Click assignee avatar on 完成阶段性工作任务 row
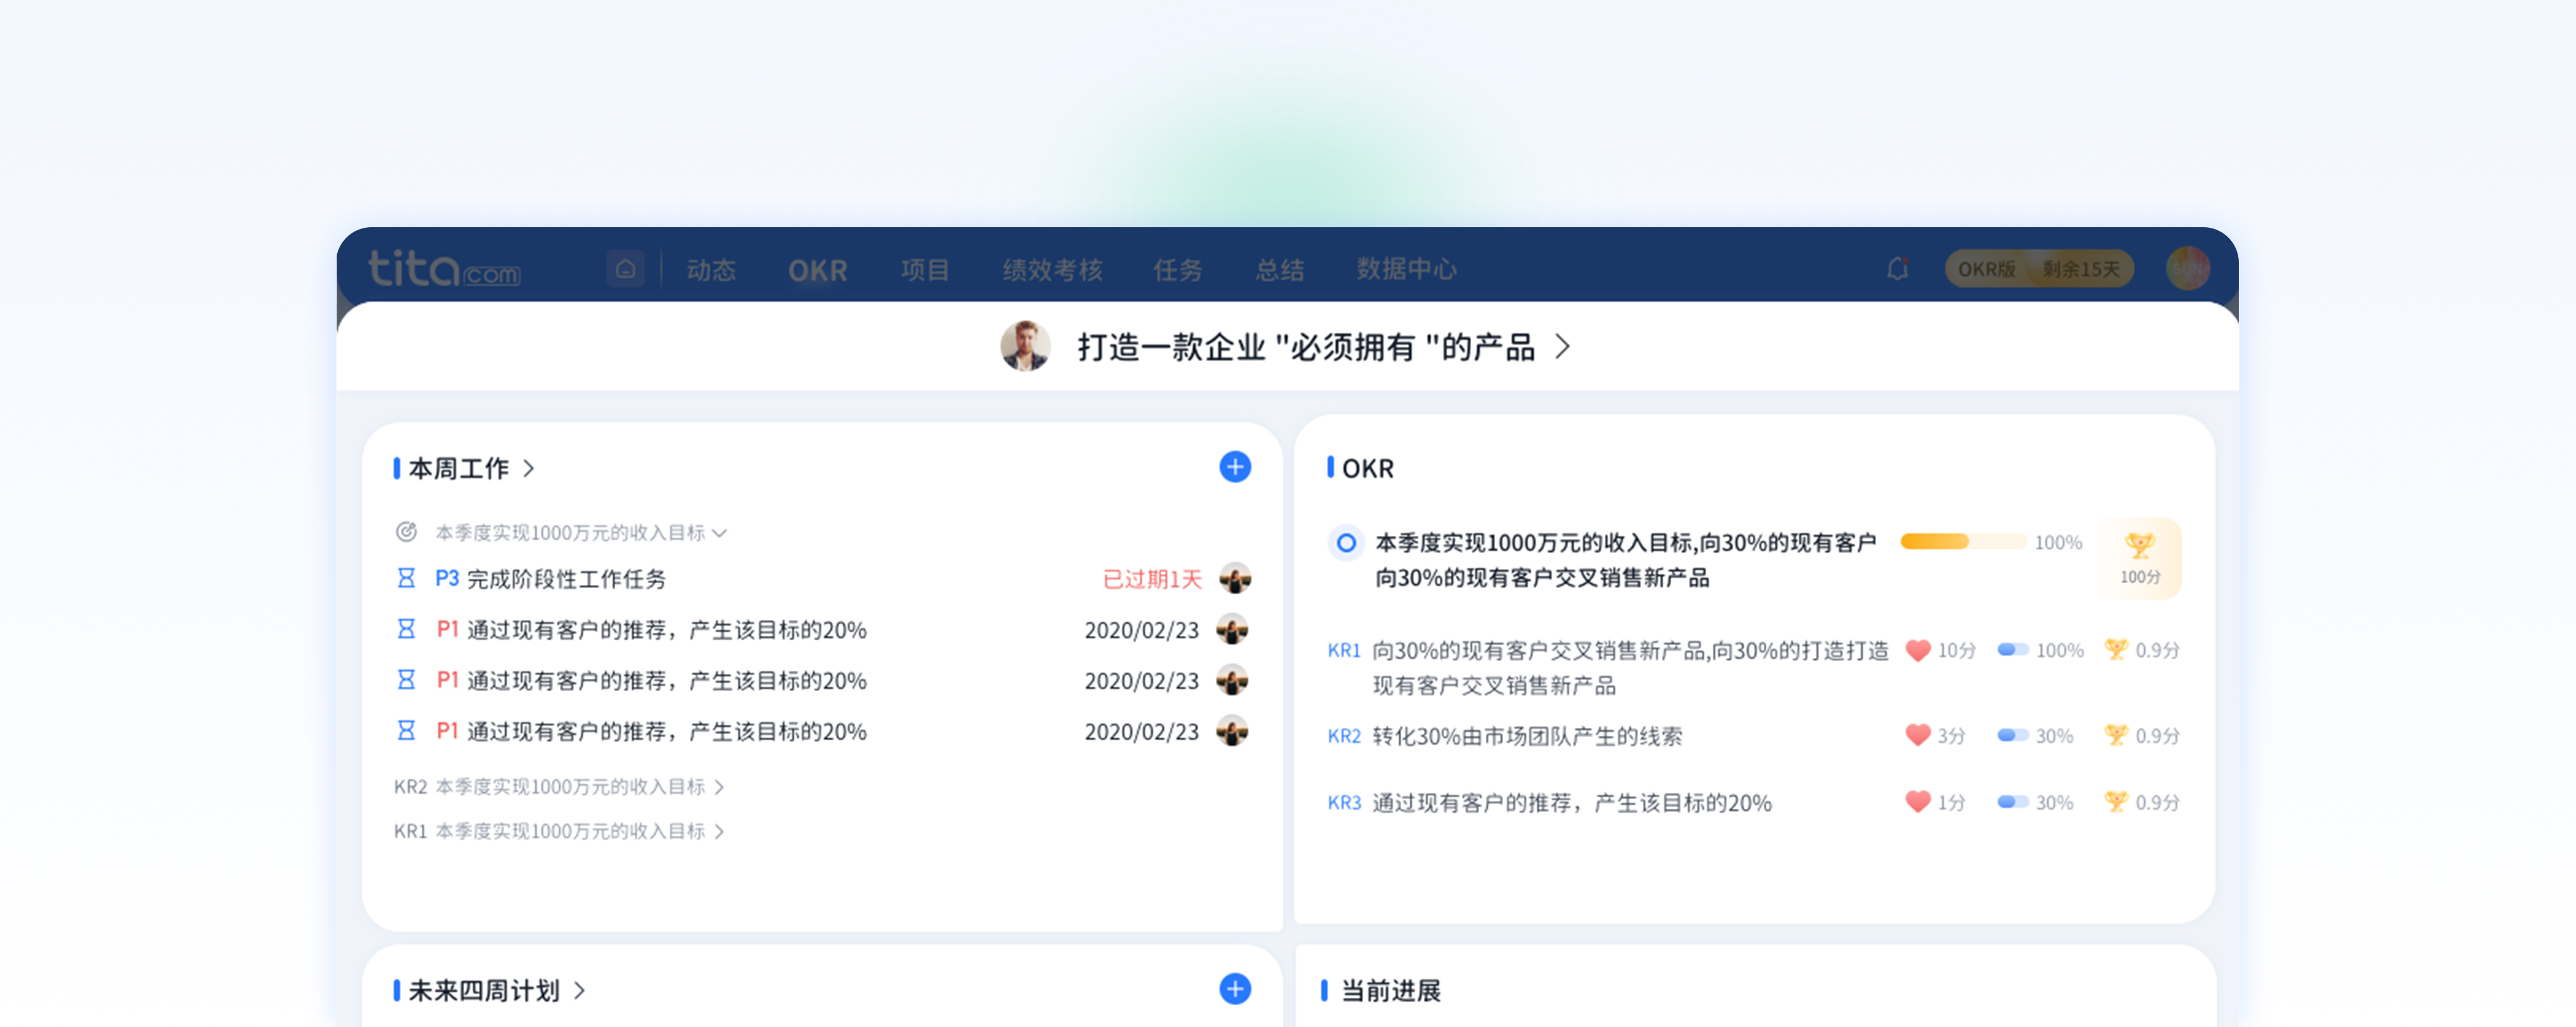 (1235, 578)
